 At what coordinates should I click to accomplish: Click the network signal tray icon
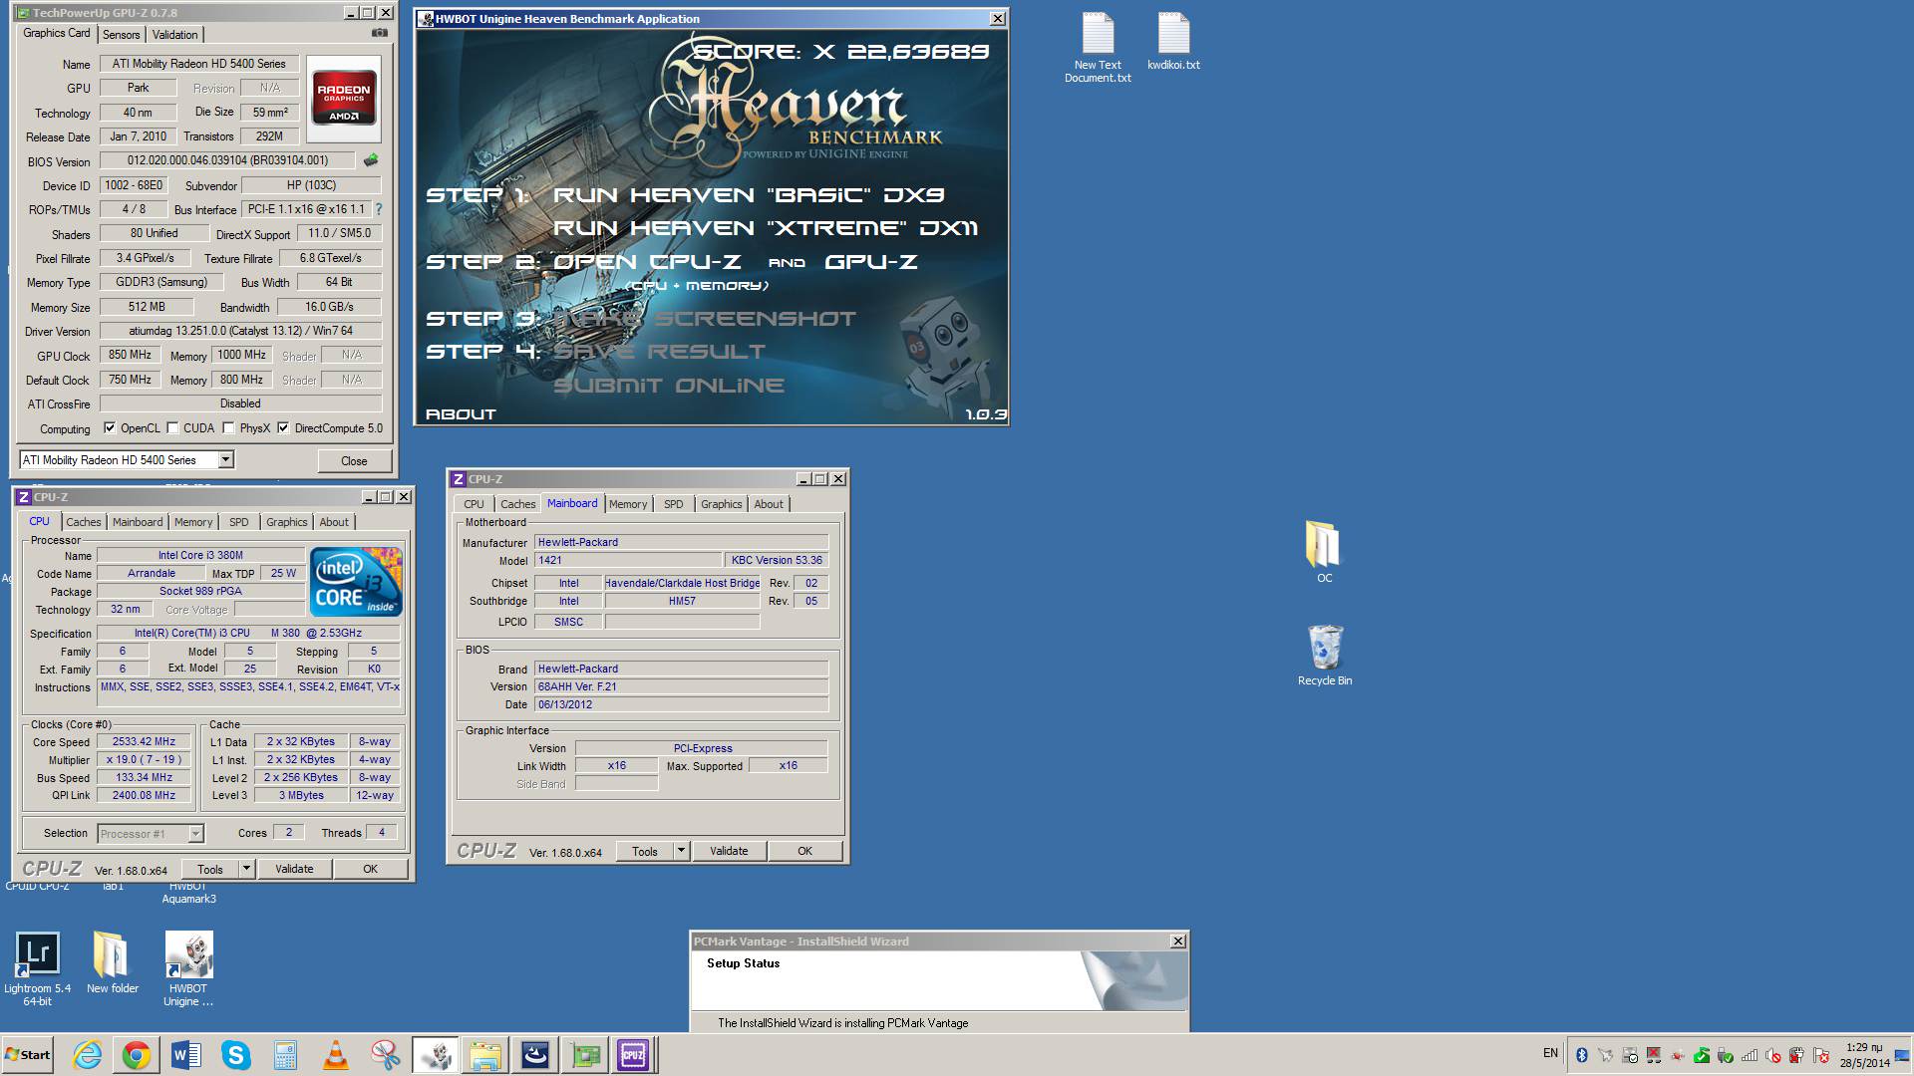pos(1750,1055)
